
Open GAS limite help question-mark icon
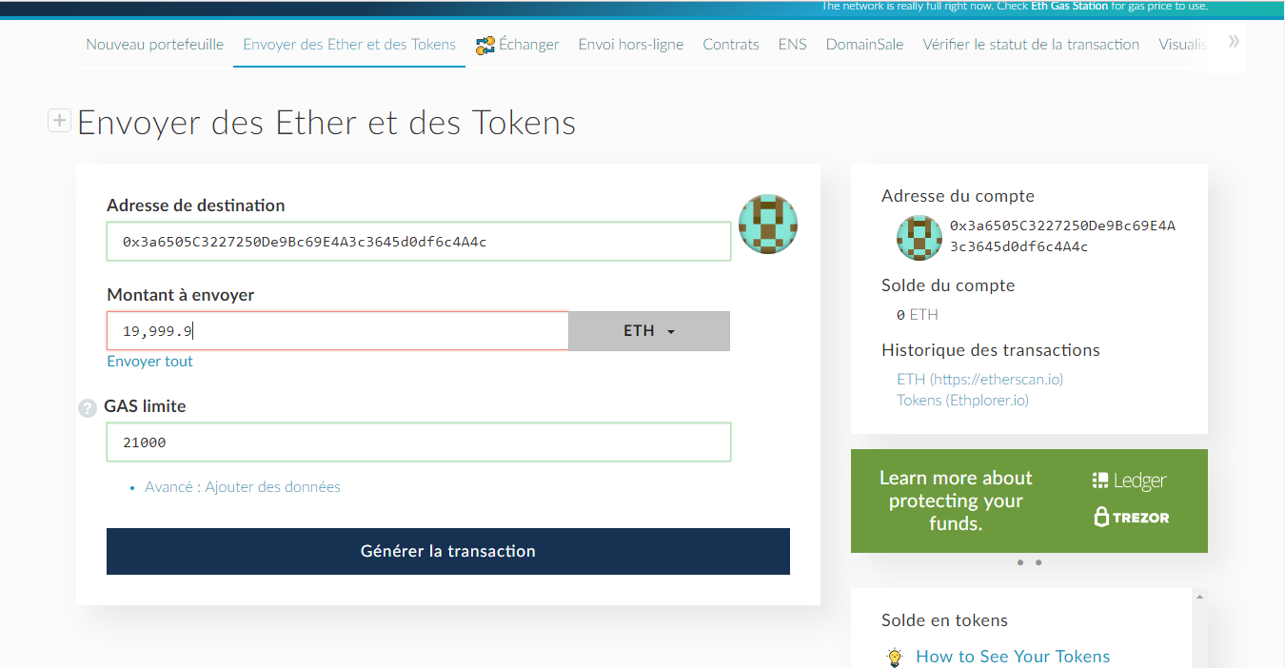tap(88, 407)
